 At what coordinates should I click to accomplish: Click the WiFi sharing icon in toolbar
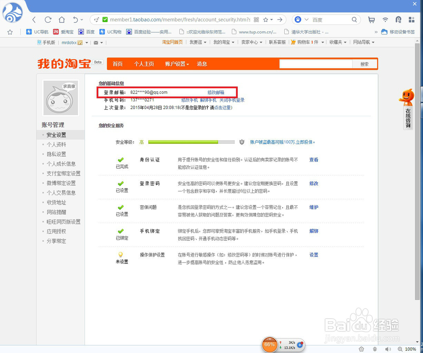pyautogui.click(x=385, y=19)
